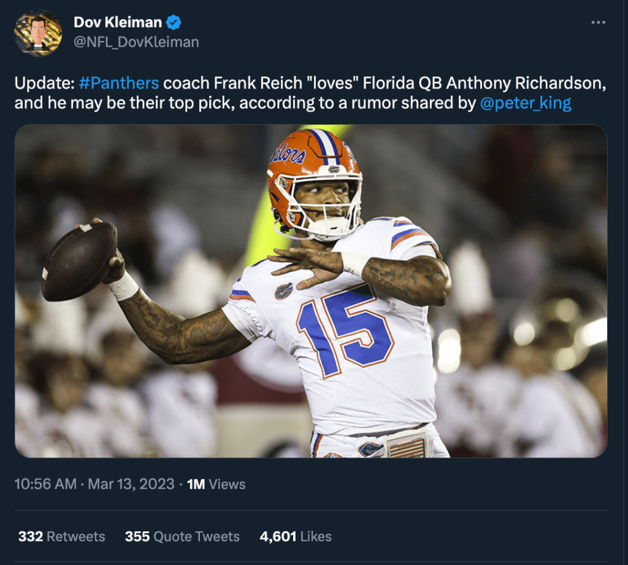Open Dov Kleiman's profile avatar
Viewport: 628px width, 565px height.
[38, 33]
